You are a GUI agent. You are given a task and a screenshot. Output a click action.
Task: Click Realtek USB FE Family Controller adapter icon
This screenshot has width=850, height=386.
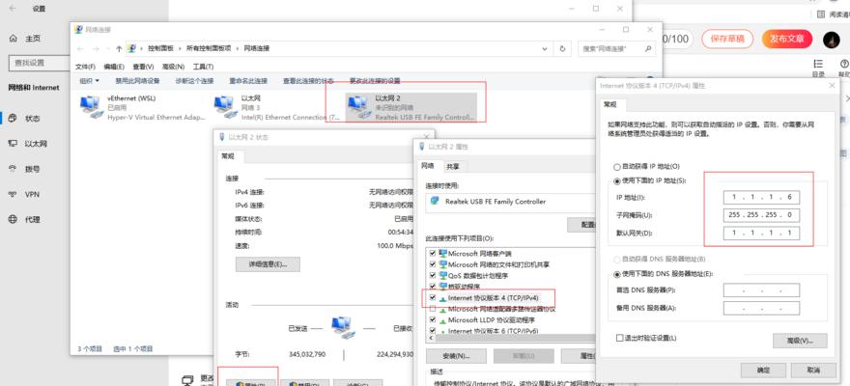(435, 201)
